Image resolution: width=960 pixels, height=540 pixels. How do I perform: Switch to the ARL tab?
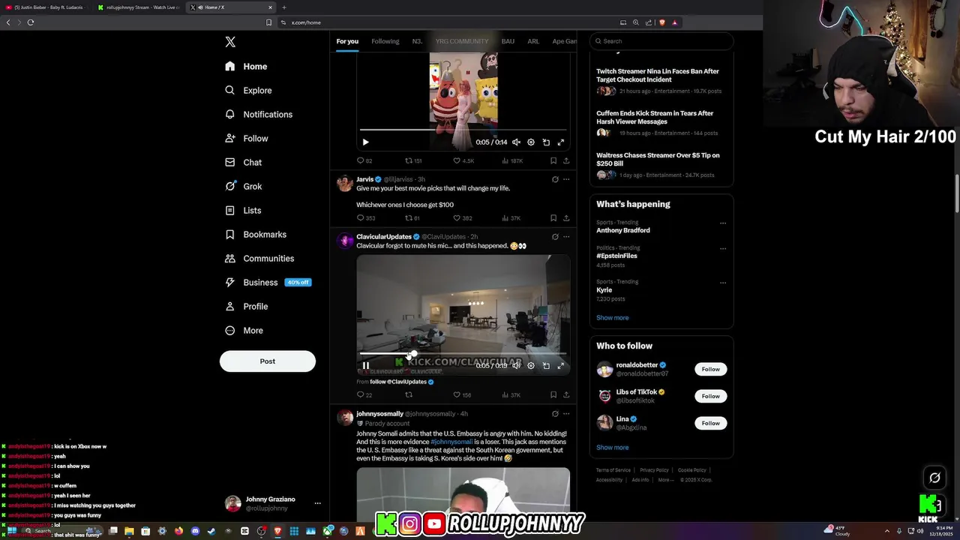pos(533,41)
